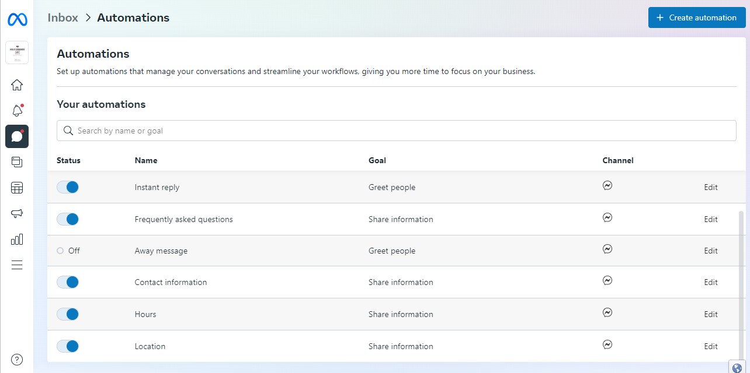The image size is (750, 373).
Task: Disable the Instant reply automation toggle
Action: click(68, 187)
